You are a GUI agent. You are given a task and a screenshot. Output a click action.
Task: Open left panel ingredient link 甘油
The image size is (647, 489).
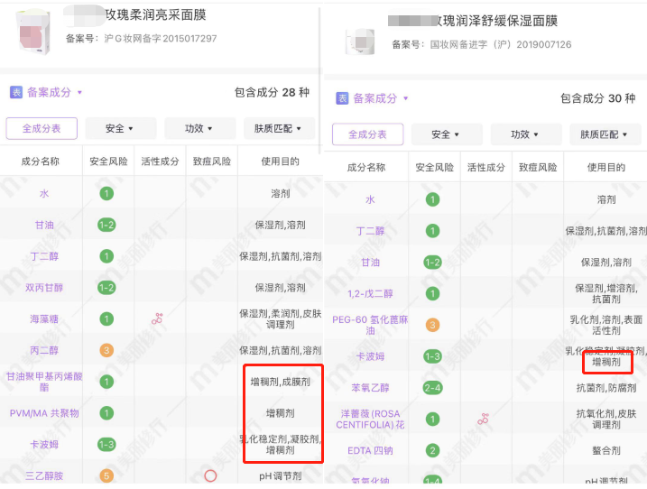[44, 225]
